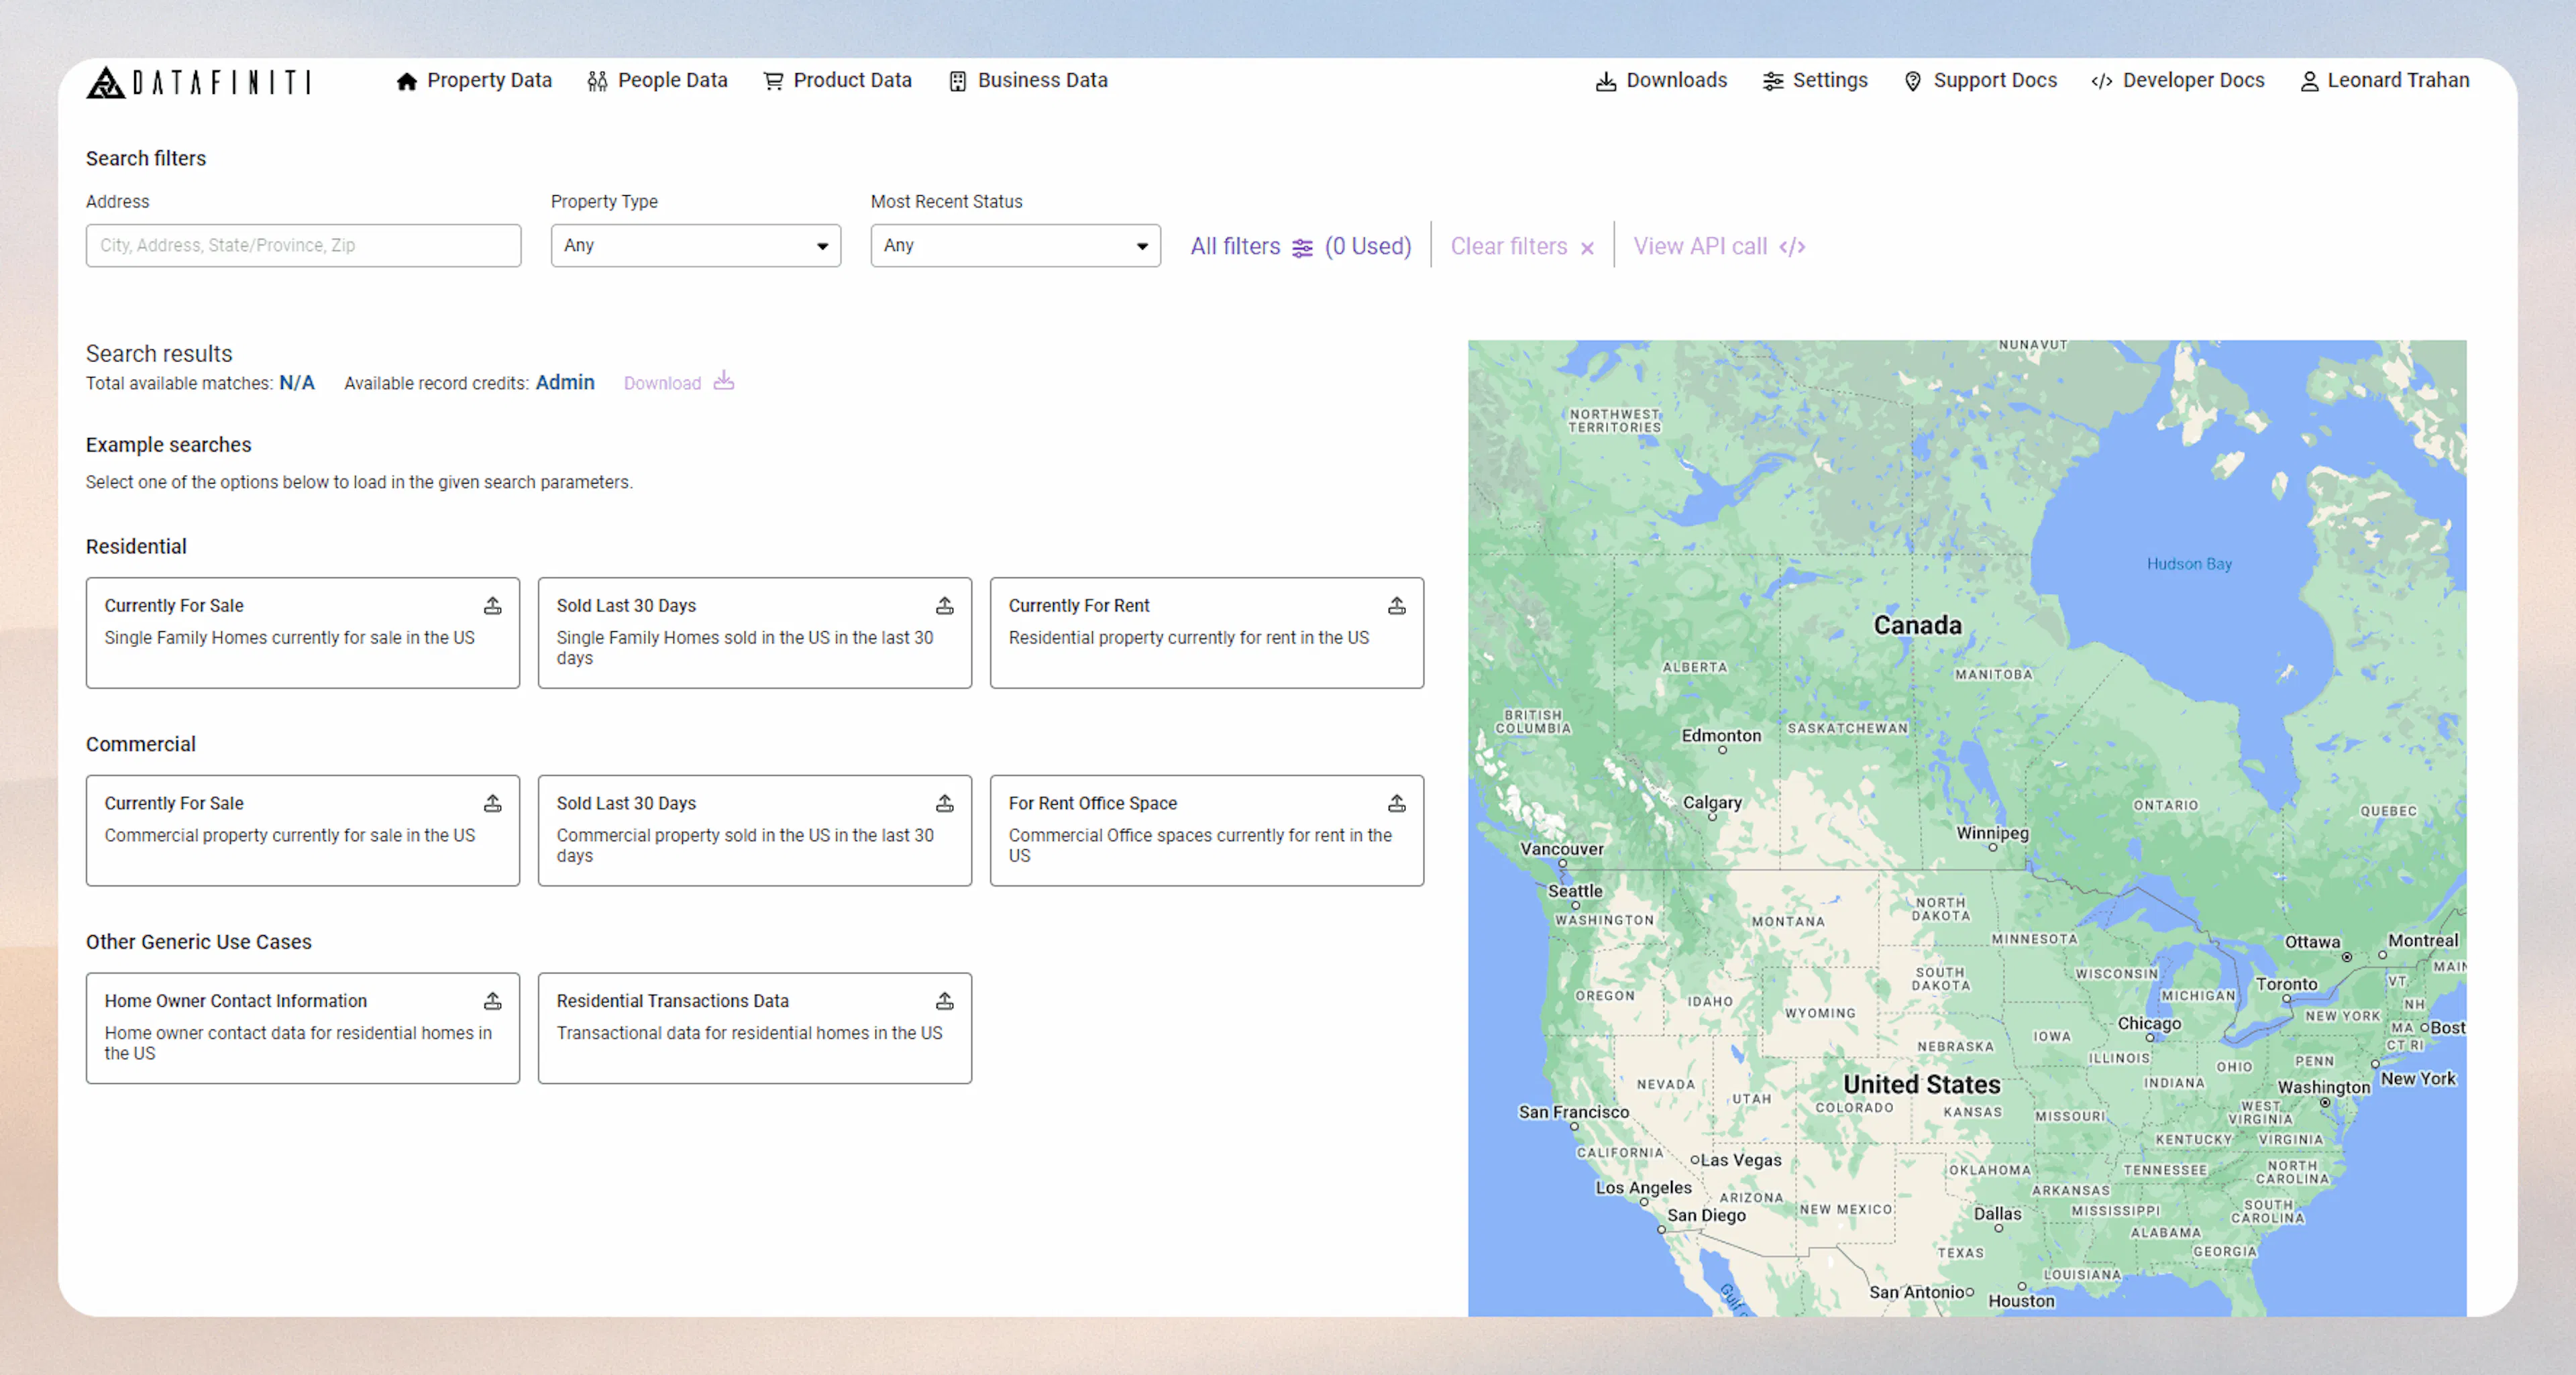The width and height of the screenshot is (2576, 1375).
Task: Select the export icon on Currently For Rent card
Action: 1396,605
